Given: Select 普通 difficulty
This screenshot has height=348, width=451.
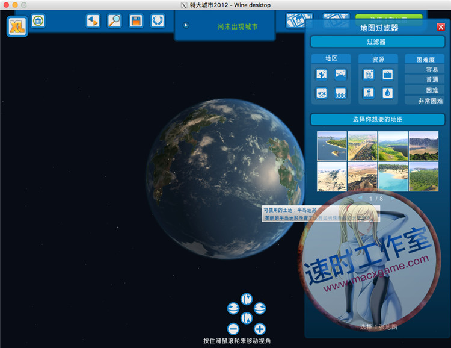Looking at the screenshot, I should tap(425, 80).
